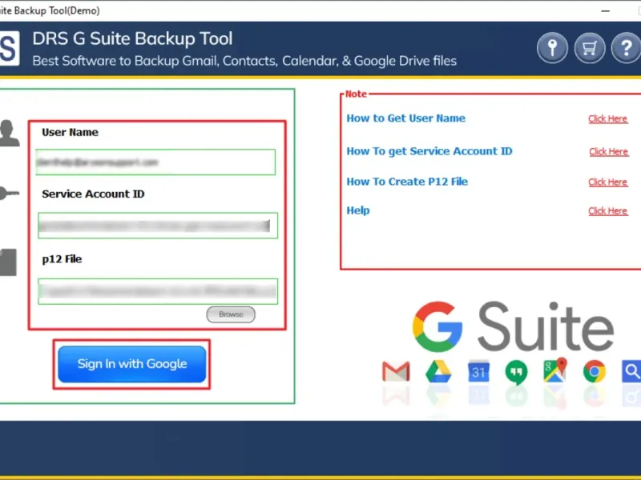Click the shopping cart purchase icon

(x=590, y=48)
